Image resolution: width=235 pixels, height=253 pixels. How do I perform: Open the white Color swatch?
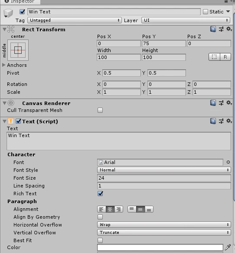pos(160,247)
